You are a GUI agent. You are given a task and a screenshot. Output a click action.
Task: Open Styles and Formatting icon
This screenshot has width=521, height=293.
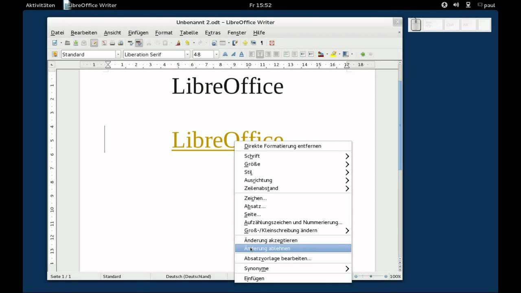(55, 54)
